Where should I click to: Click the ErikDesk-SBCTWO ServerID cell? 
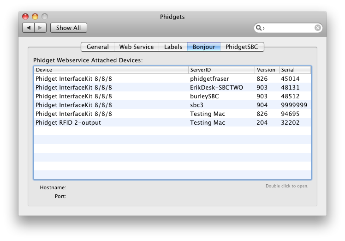tap(216, 87)
